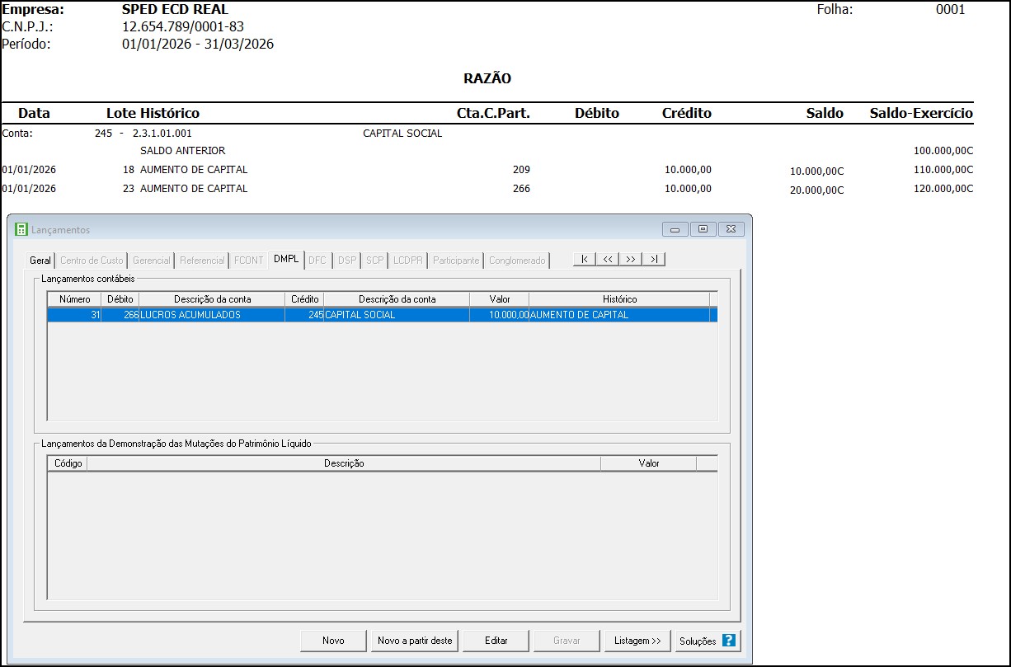Click the blue help icon on Soluções
This screenshot has width=1011, height=667.
click(728, 641)
